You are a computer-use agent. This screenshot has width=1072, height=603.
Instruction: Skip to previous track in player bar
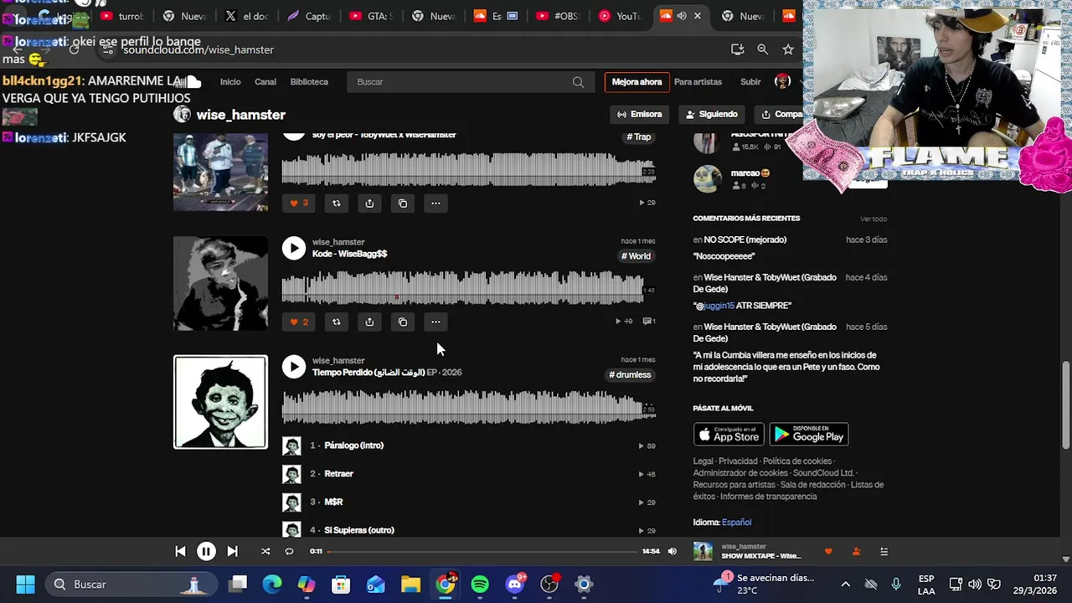pos(180,551)
